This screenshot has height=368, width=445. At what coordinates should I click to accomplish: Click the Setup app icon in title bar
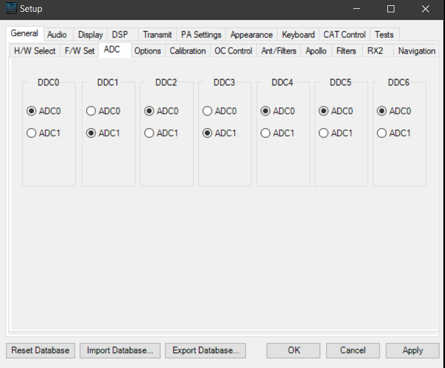[11, 9]
